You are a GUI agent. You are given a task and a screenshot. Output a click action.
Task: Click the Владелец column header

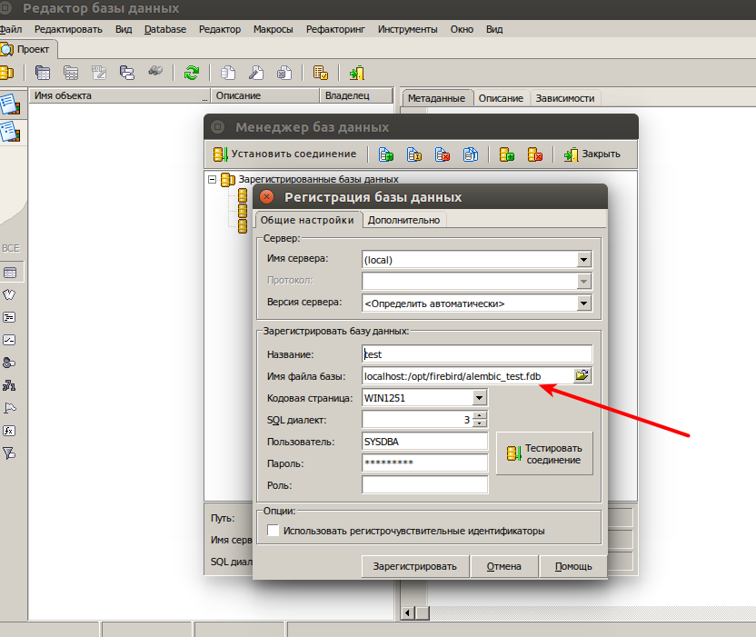point(356,95)
